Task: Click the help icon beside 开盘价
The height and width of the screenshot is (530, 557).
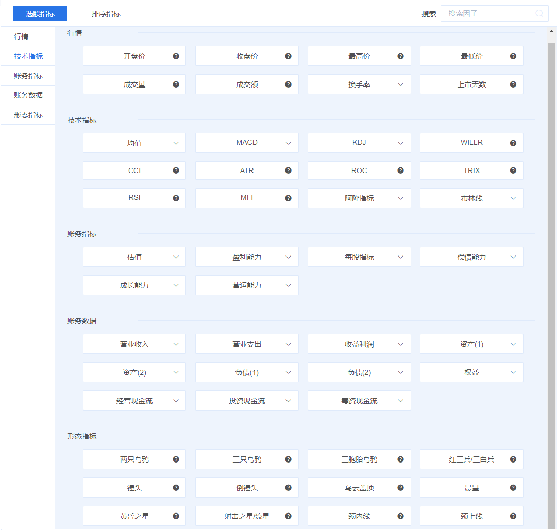Action: click(x=176, y=56)
